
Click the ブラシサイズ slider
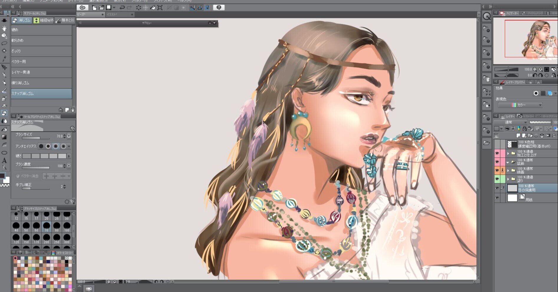[x=36, y=138]
